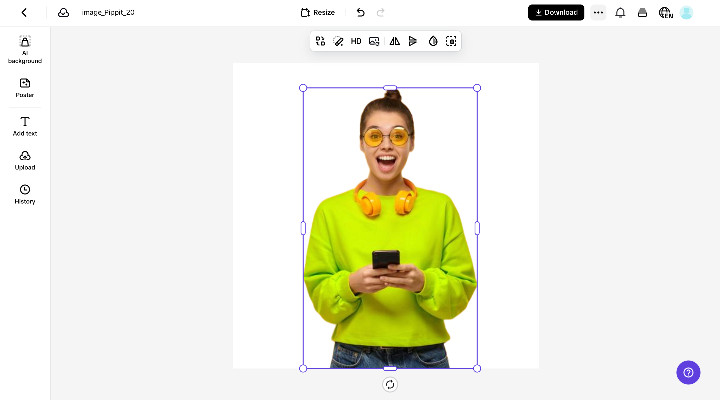Flip the image horizontally

click(394, 41)
